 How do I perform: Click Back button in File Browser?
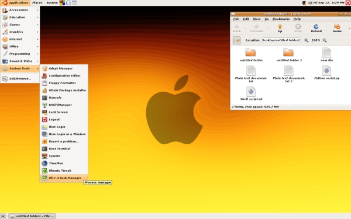(x=237, y=29)
